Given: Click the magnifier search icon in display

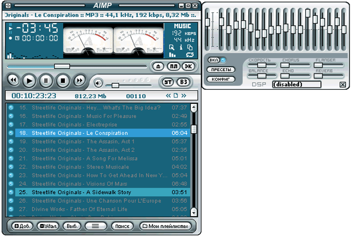Looking at the screenshot, I should point(171,47).
